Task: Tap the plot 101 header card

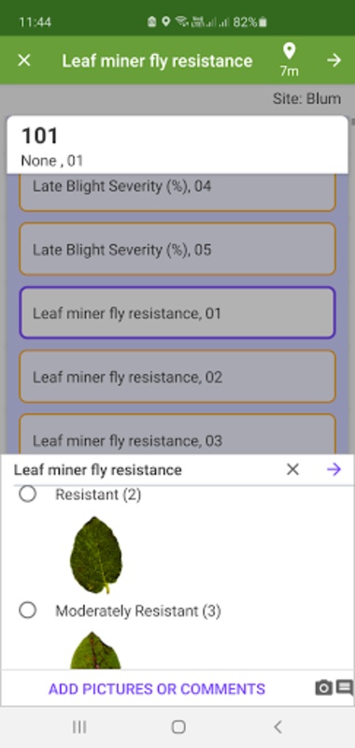Action: click(x=177, y=145)
